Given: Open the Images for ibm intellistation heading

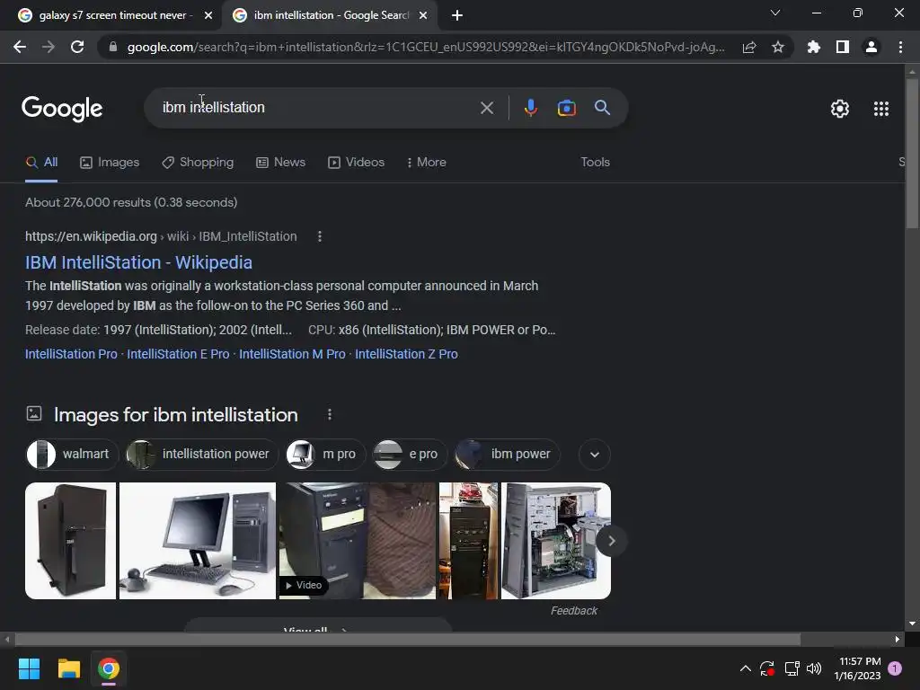Looking at the screenshot, I should click(175, 415).
